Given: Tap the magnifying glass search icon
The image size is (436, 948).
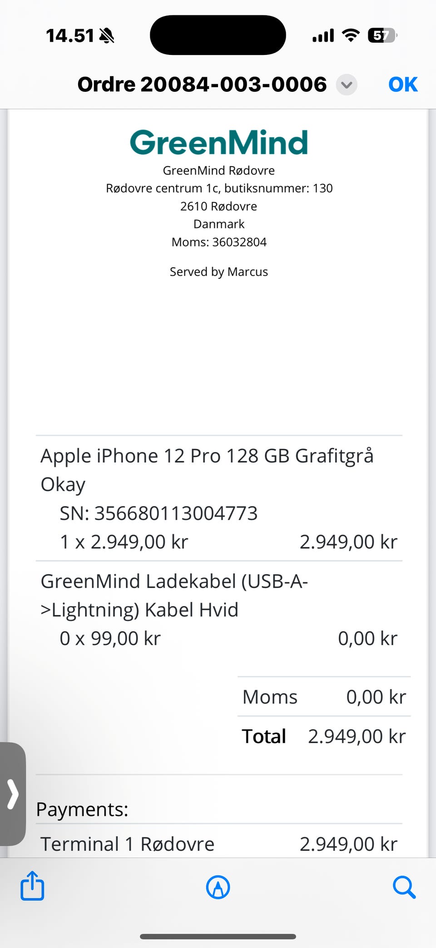Looking at the screenshot, I should point(404,887).
